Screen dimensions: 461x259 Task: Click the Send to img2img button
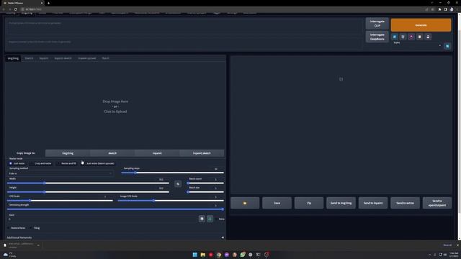click(341, 203)
